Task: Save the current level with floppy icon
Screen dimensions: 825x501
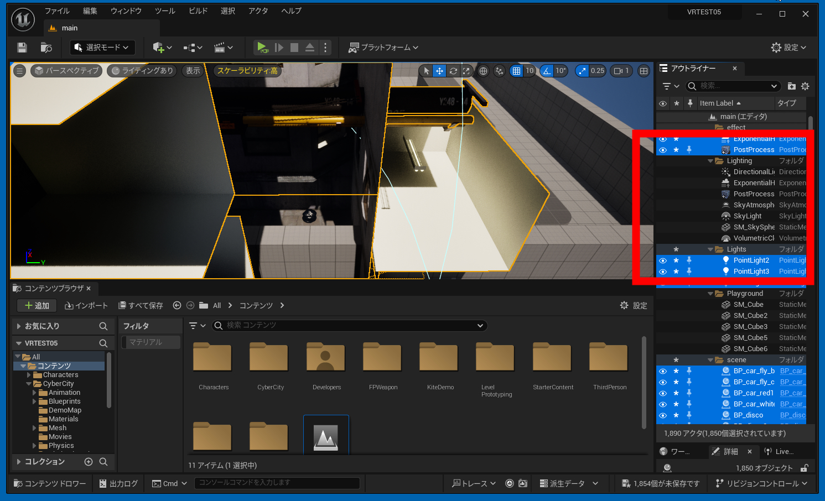Action: pos(22,48)
